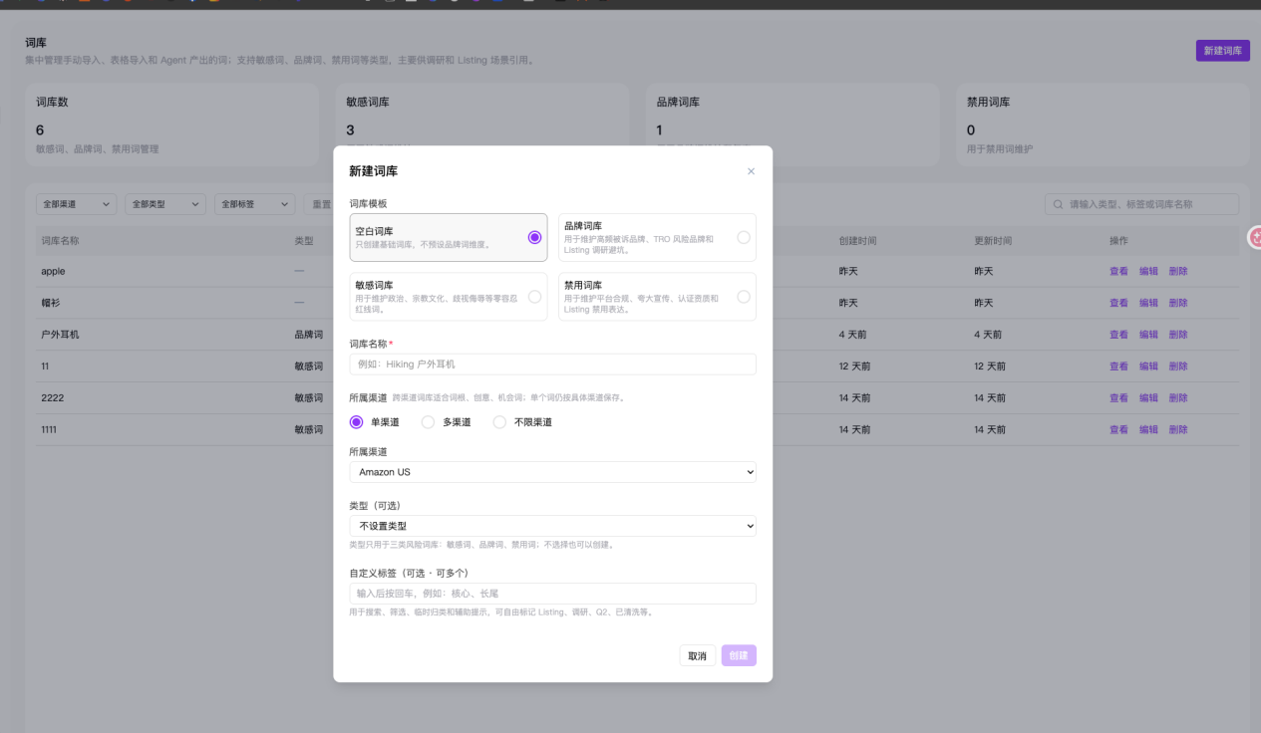
Task: Edit the 帽衫 row via 编辑
Action: tap(1148, 303)
